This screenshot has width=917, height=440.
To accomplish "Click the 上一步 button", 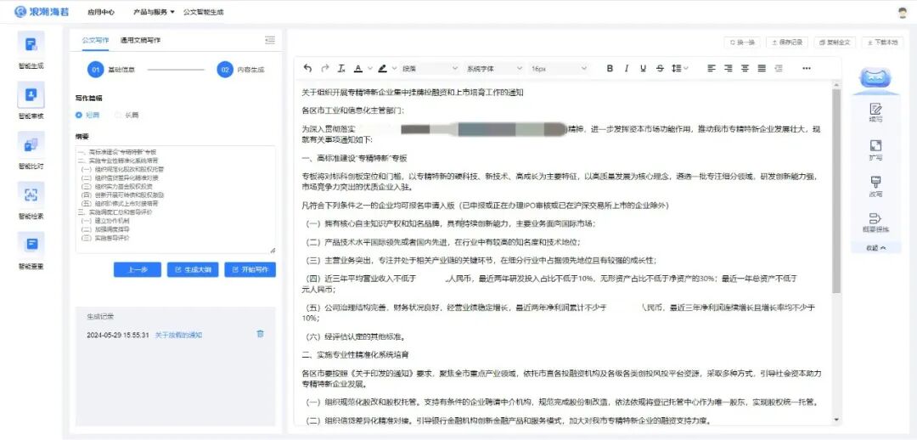I will point(137,270).
